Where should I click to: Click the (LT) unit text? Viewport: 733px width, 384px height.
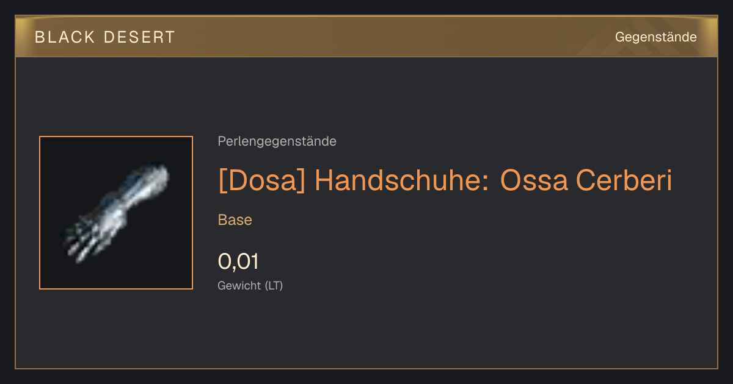274,285
